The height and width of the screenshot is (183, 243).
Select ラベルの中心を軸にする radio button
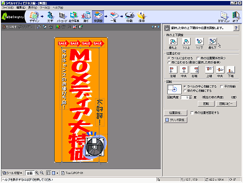click(x=185, y=86)
